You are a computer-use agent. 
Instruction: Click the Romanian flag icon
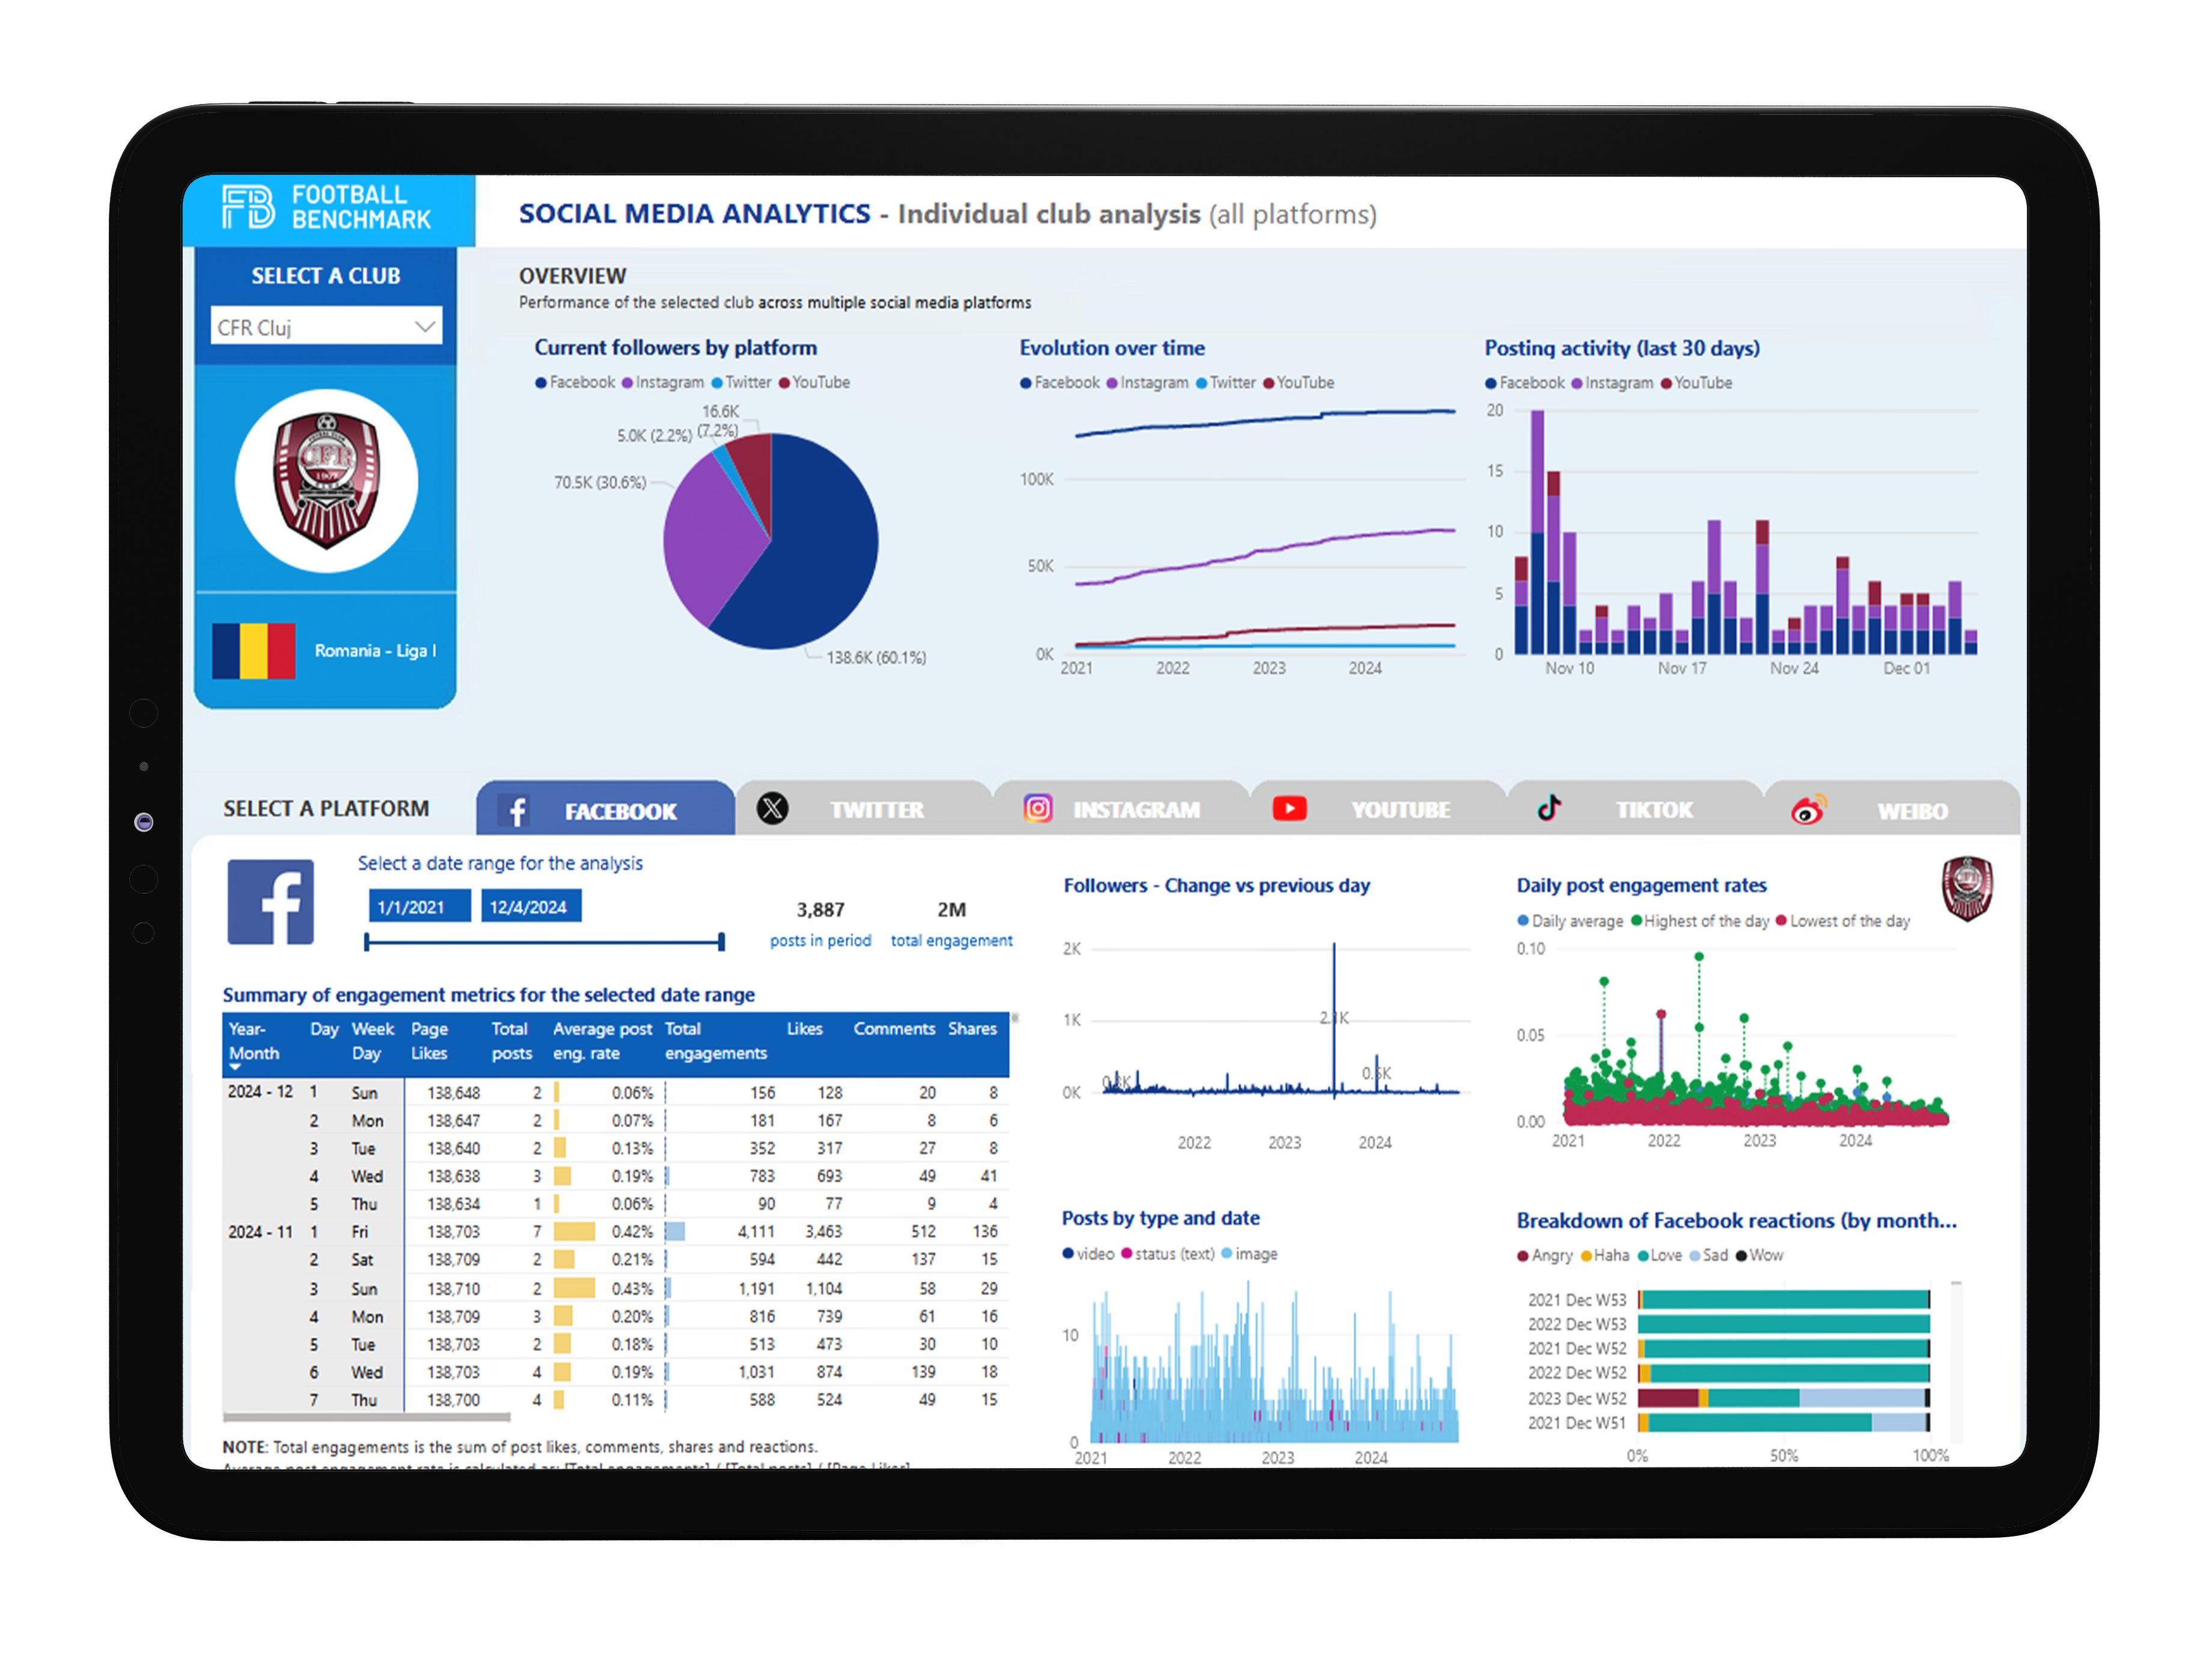tap(254, 651)
